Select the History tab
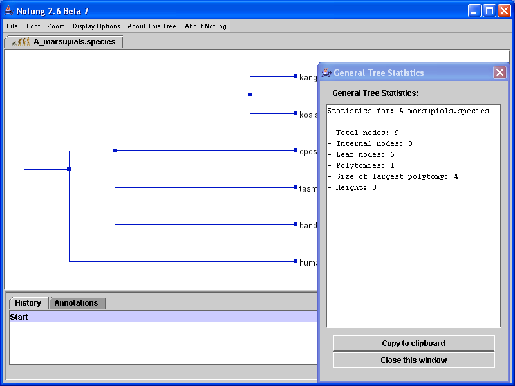515x386 pixels. 28,303
